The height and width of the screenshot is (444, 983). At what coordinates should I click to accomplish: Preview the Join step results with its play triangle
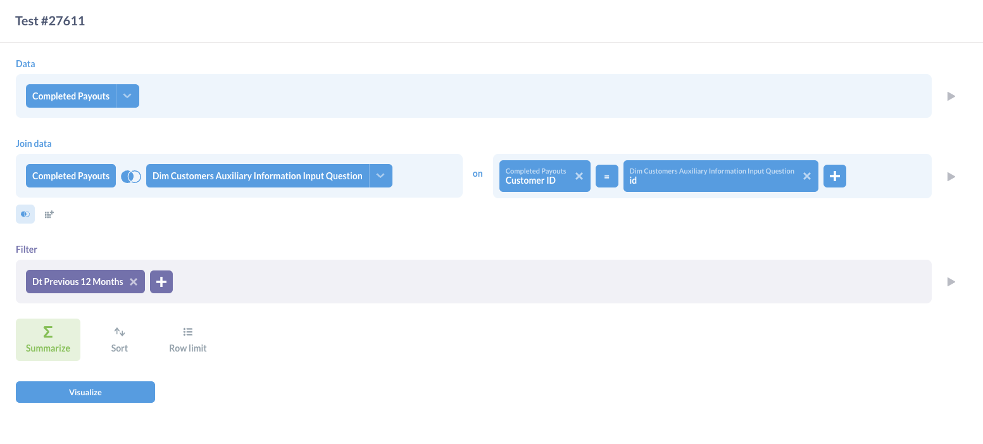coord(951,176)
